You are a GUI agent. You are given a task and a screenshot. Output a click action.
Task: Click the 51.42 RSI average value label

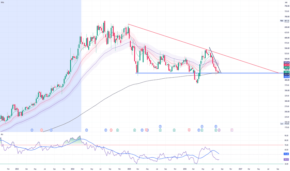tap(287, 154)
